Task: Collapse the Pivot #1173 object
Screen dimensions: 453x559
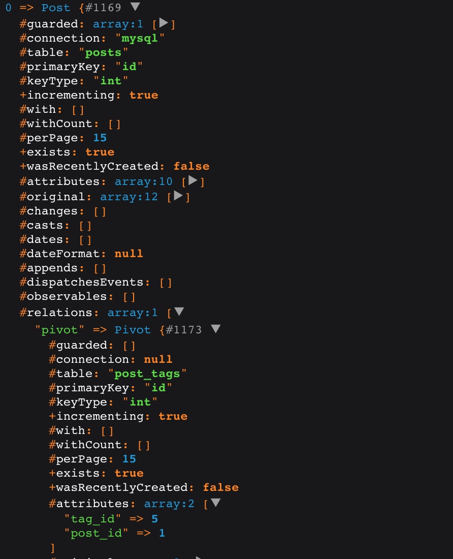Action: coord(215,329)
